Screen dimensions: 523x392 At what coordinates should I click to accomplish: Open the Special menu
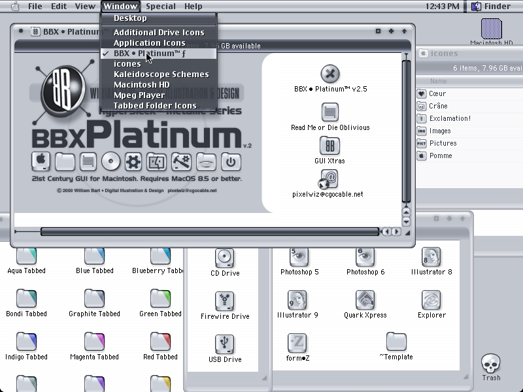(x=160, y=7)
